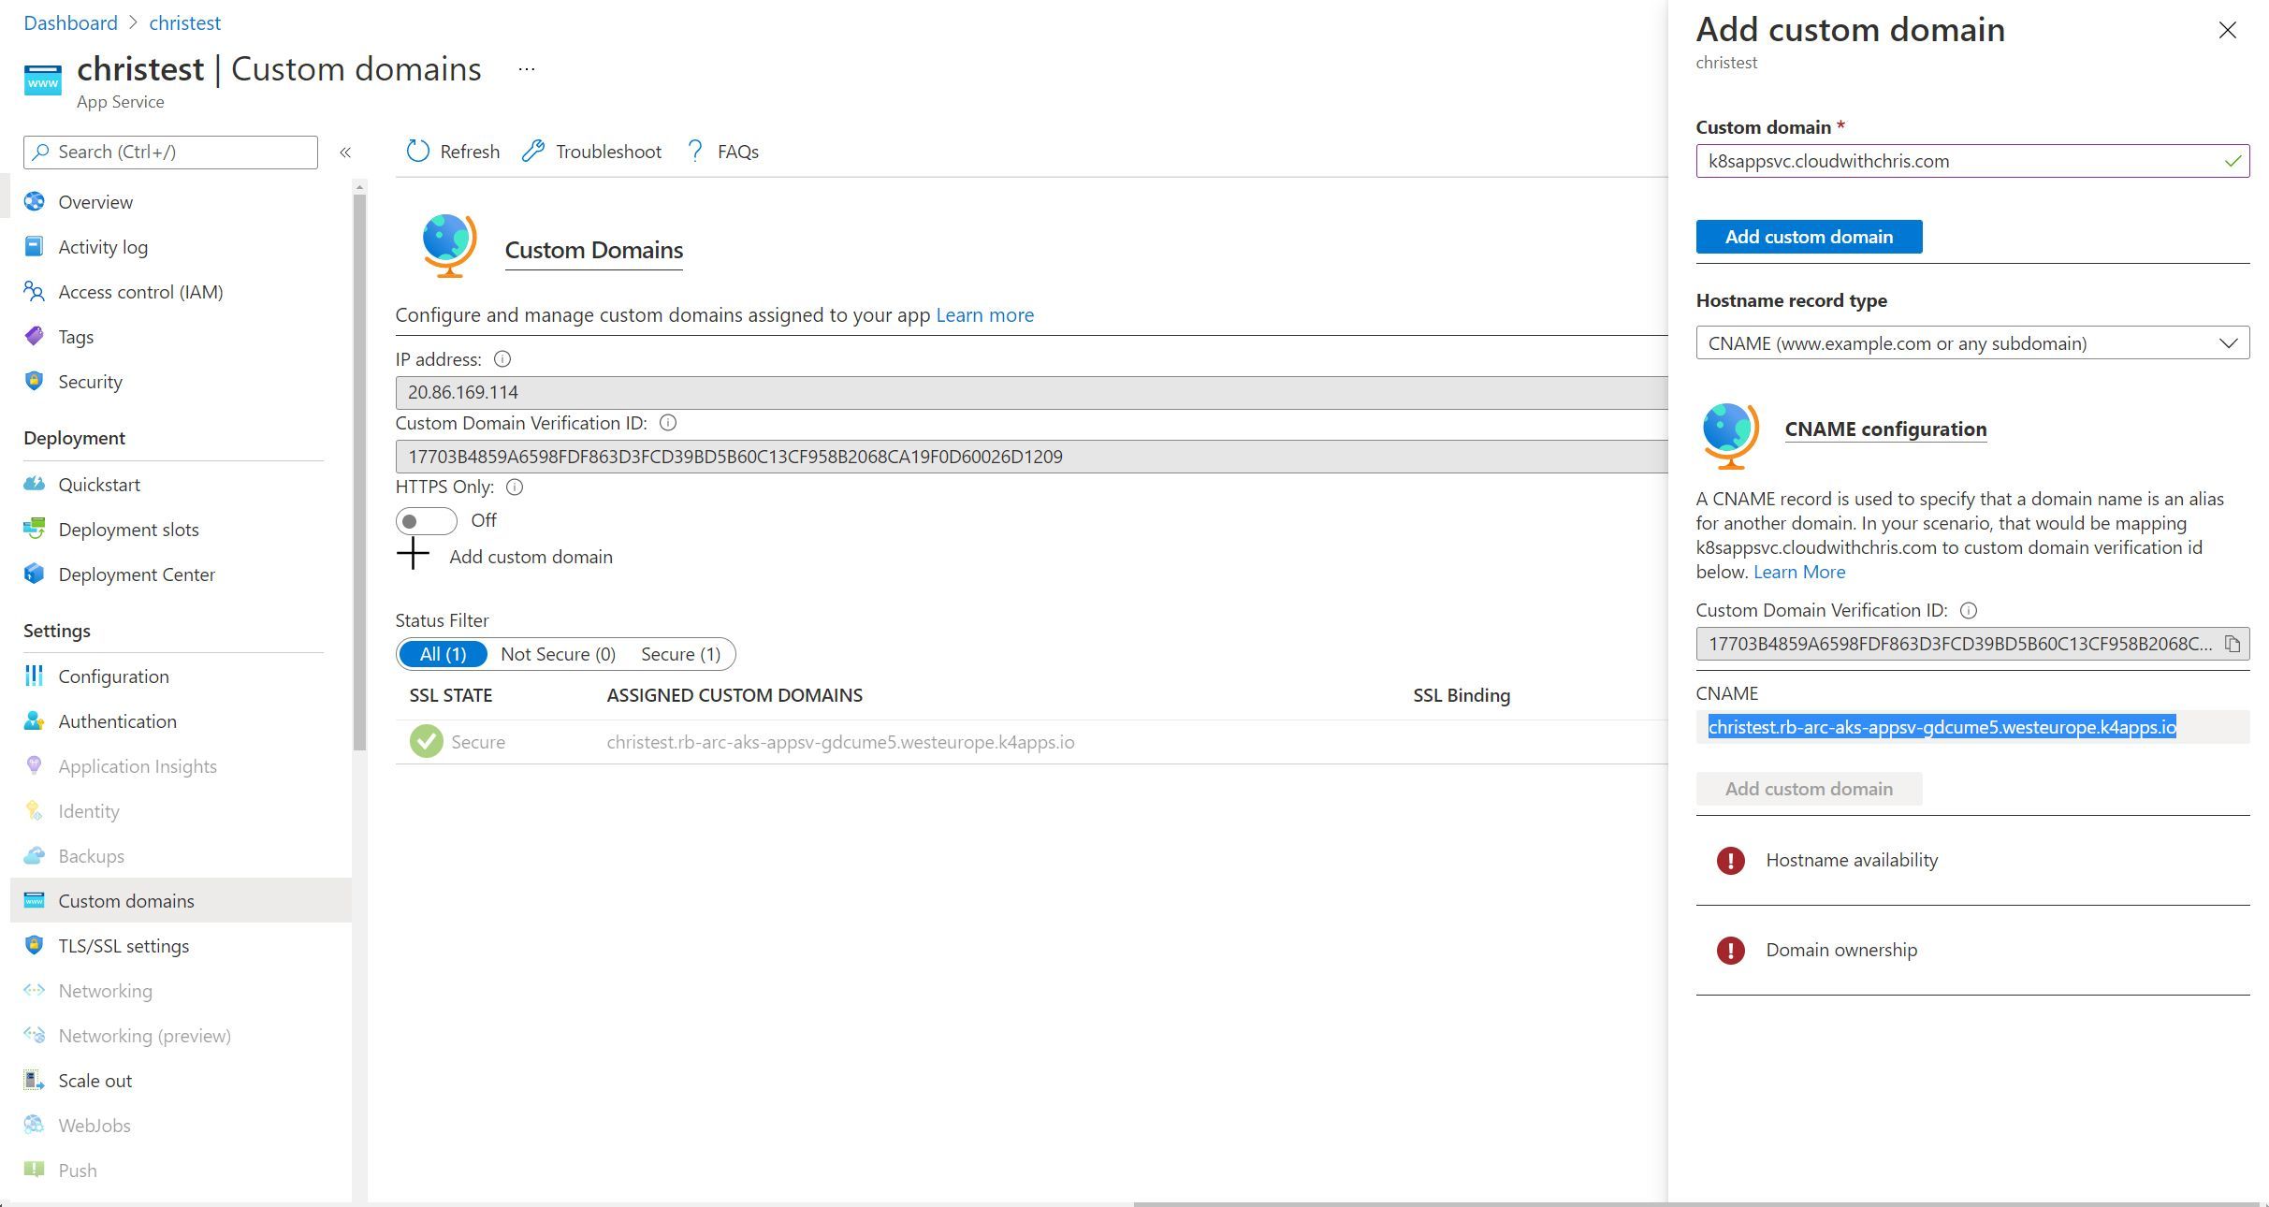Click info icon in panel Verification ID label
Image resolution: width=2269 pixels, height=1207 pixels.
coord(1969,611)
